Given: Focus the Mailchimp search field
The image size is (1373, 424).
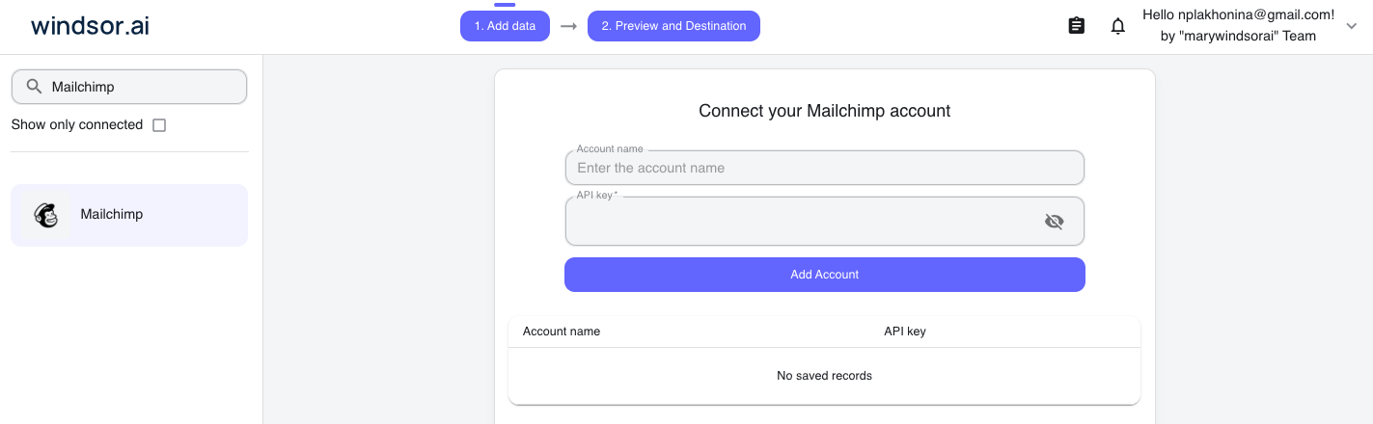Looking at the screenshot, I should pos(129,87).
